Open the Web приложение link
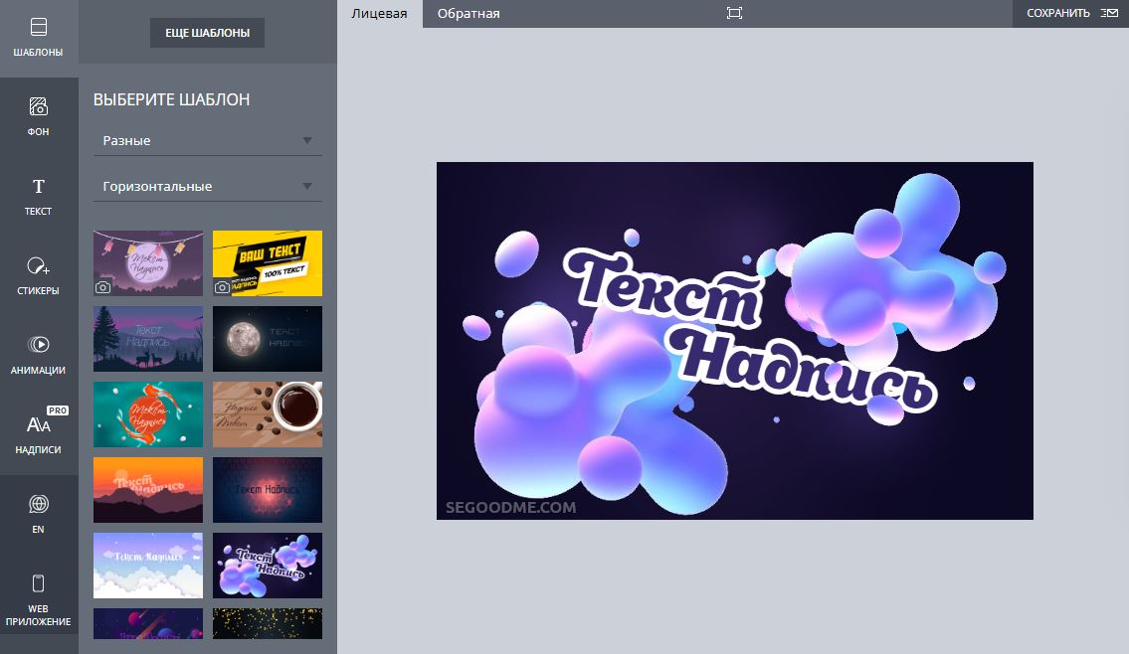The width and height of the screenshot is (1129, 654). coord(38,600)
